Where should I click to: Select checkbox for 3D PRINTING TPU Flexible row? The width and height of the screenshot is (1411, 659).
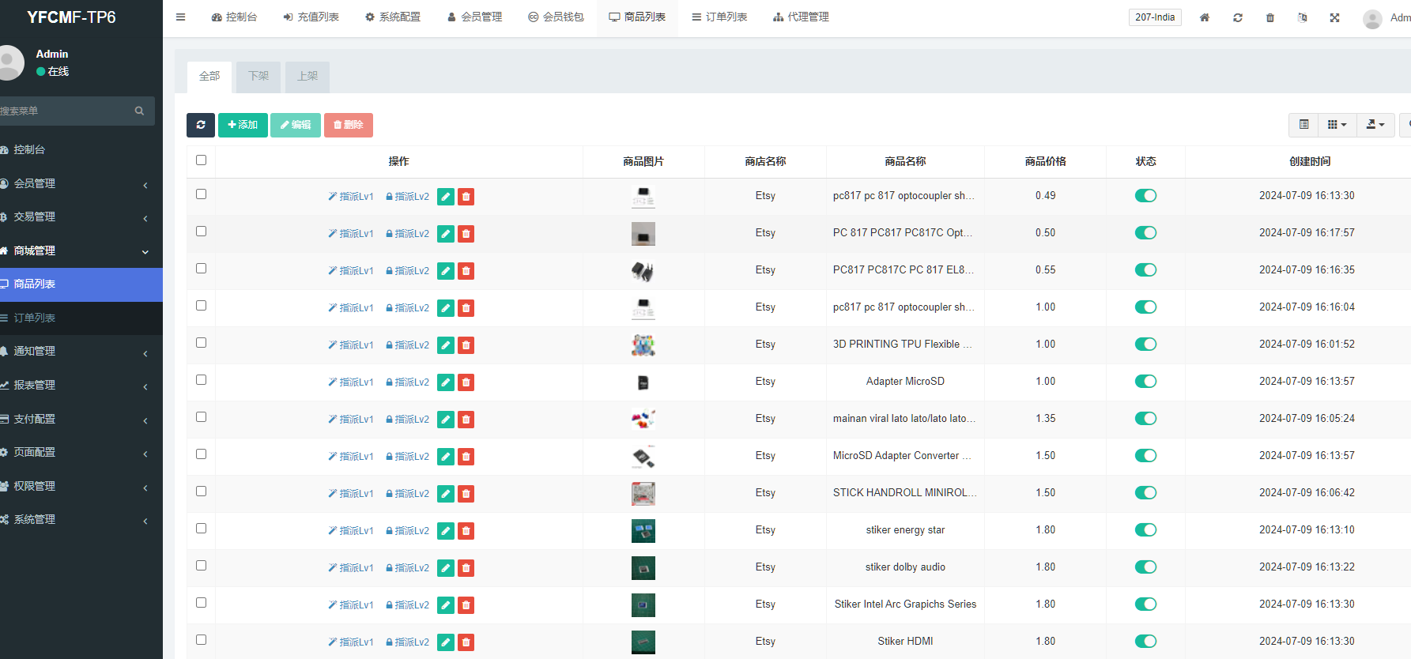(x=201, y=343)
